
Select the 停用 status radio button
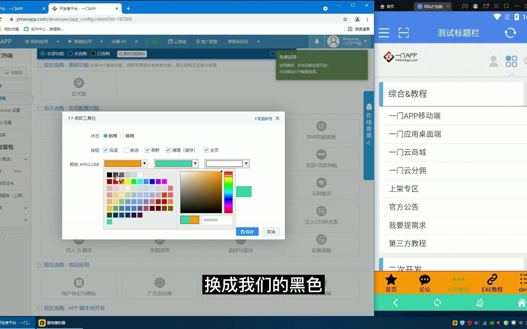[123, 136]
